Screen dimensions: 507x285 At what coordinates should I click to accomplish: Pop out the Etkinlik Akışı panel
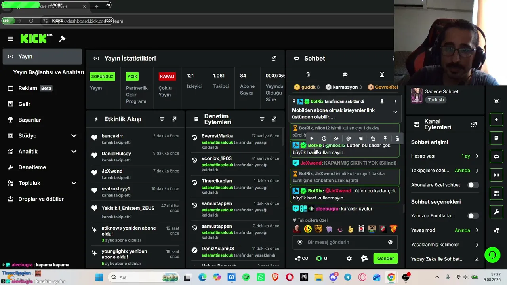point(174,119)
